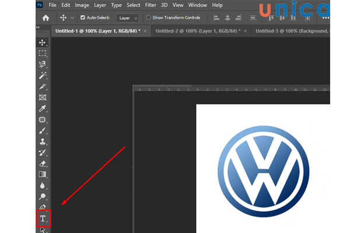The width and height of the screenshot is (350, 233).
Task: Enable Show Transform Controls checkbox
Action: (x=149, y=18)
